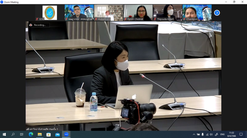
Task: Select Hubert Will's video thumbnail
Action: coord(109,13)
